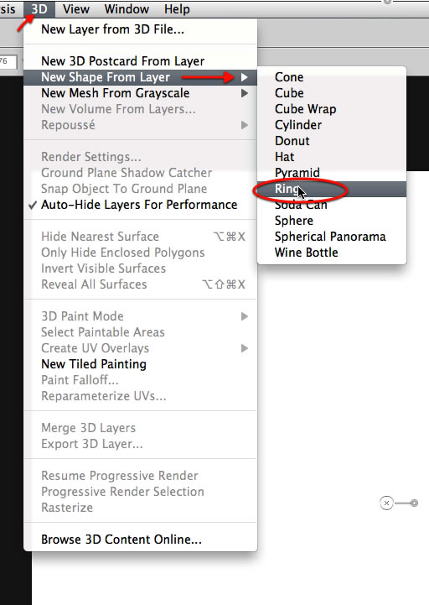Expand the New Shape From Layer submenu arrow
The height and width of the screenshot is (605, 429).
pos(245,77)
